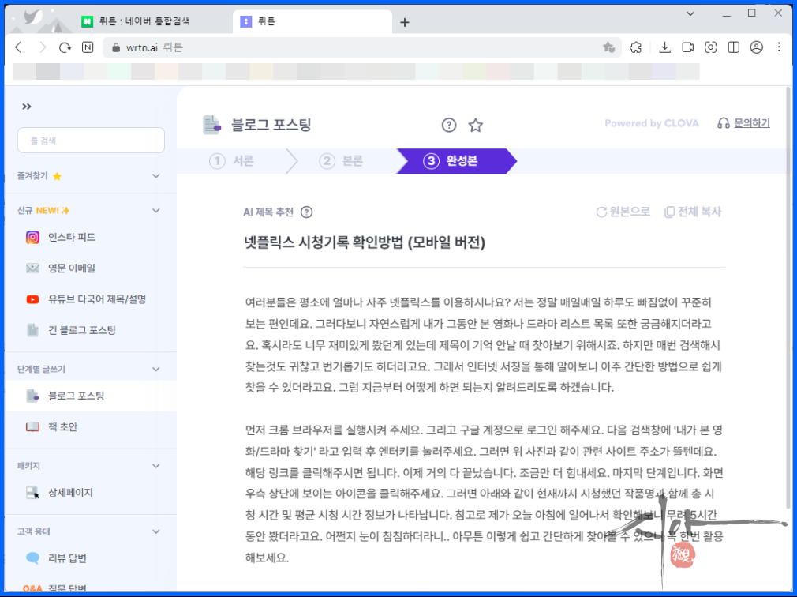Favorite the 블로그 포스팅 tool with star
The width and height of the screenshot is (797, 597).
point(475,125)
